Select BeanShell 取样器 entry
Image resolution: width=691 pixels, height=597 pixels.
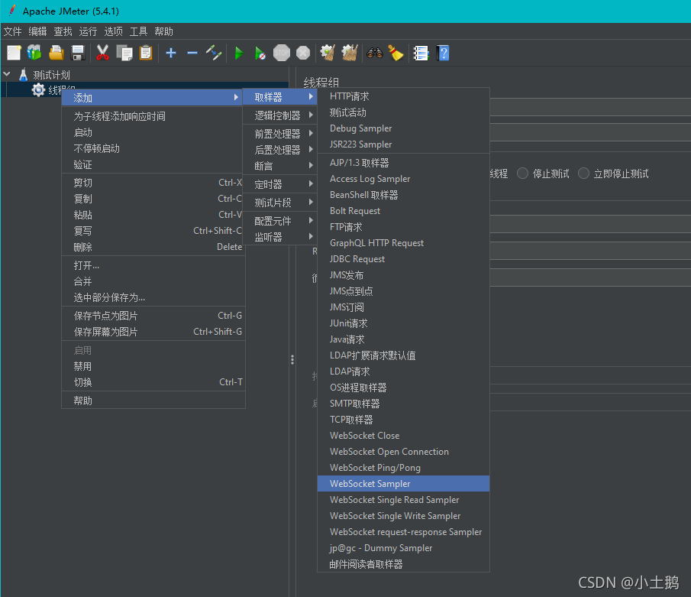point(403,195)
